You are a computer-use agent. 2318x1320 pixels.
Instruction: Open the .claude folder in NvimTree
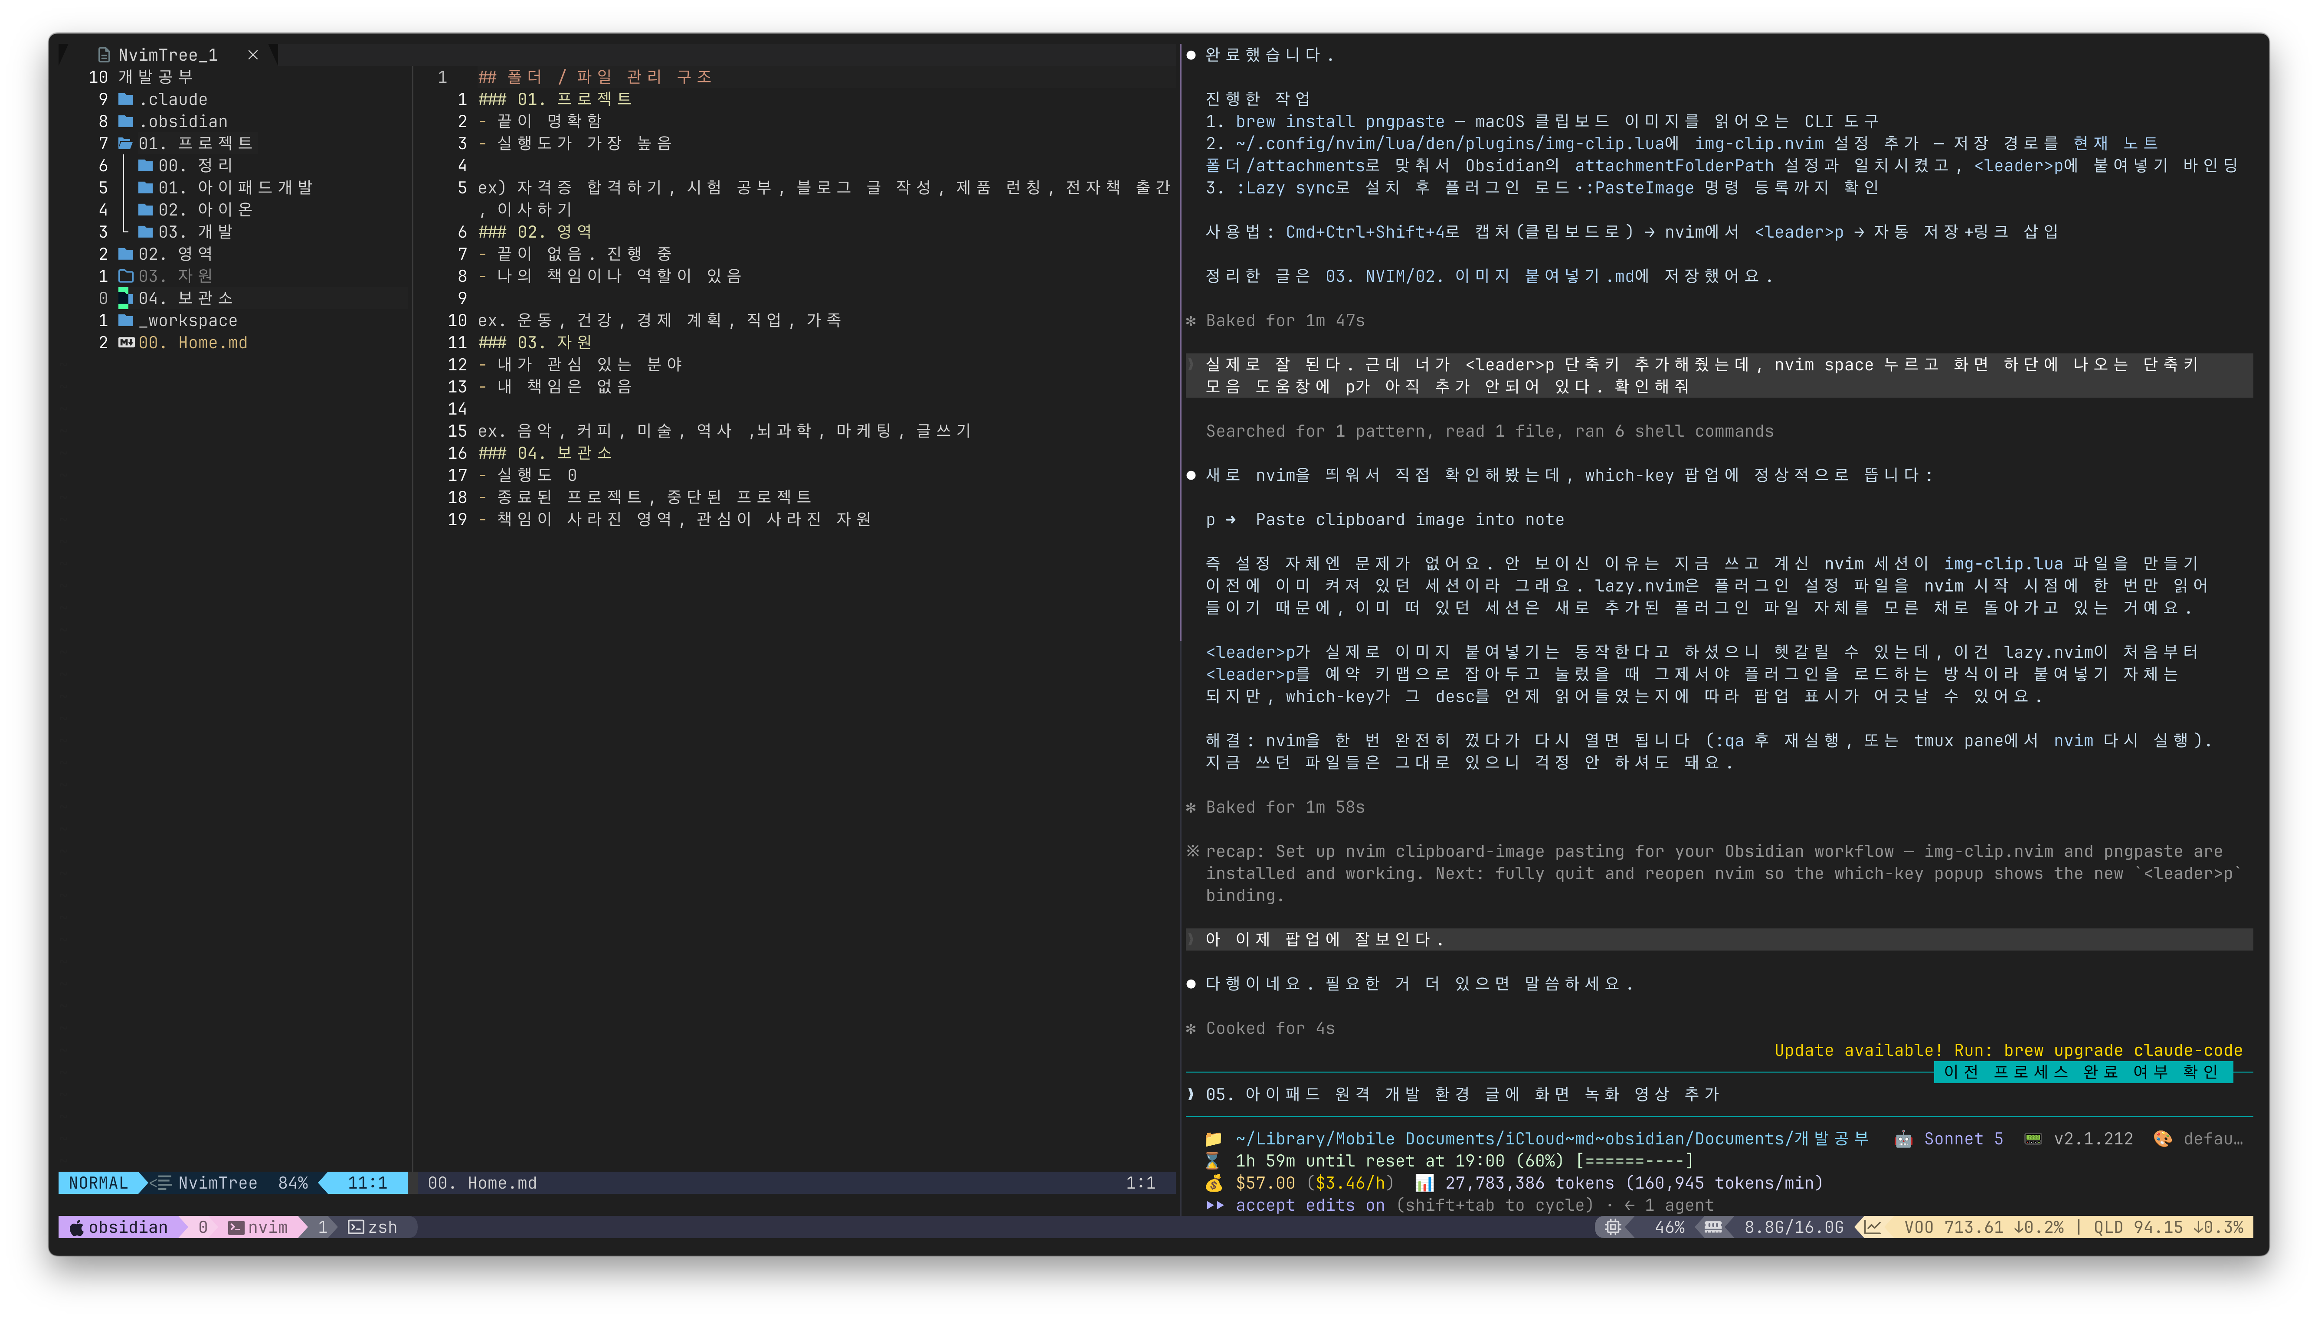coord(172,99)
